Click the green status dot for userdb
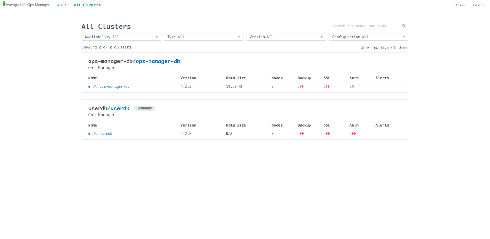This screenshot has width=490, height=239. (89, 133)
